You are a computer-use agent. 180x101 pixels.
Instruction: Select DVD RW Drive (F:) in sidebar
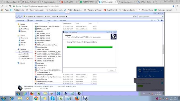tap(26, 59)
